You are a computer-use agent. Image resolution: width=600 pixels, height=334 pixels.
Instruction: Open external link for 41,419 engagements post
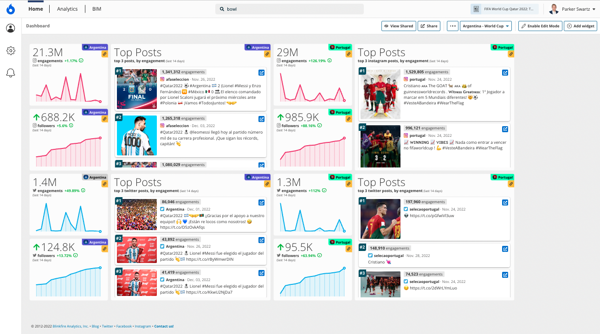click(261, 273)
